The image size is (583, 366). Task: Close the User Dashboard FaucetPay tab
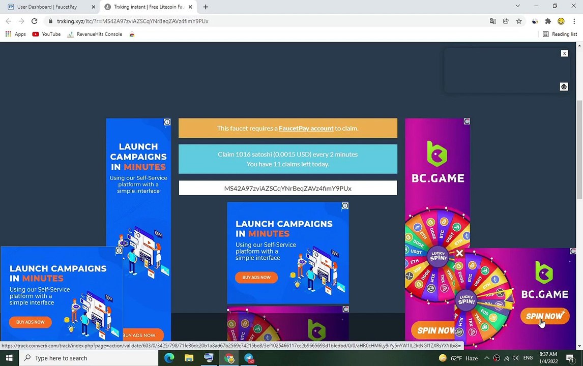coord(93,7)
